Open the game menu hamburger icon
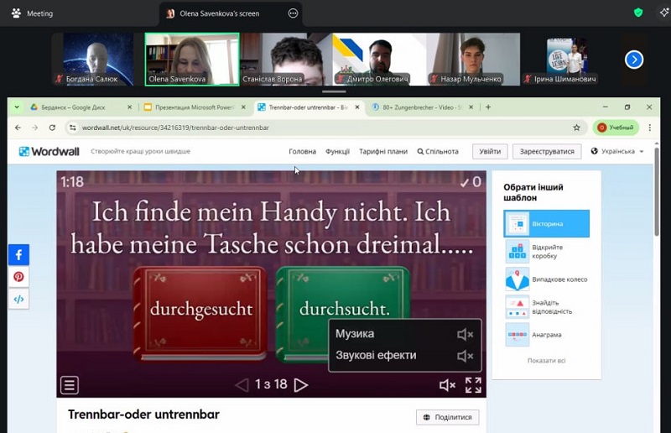 tap(70, 385)
